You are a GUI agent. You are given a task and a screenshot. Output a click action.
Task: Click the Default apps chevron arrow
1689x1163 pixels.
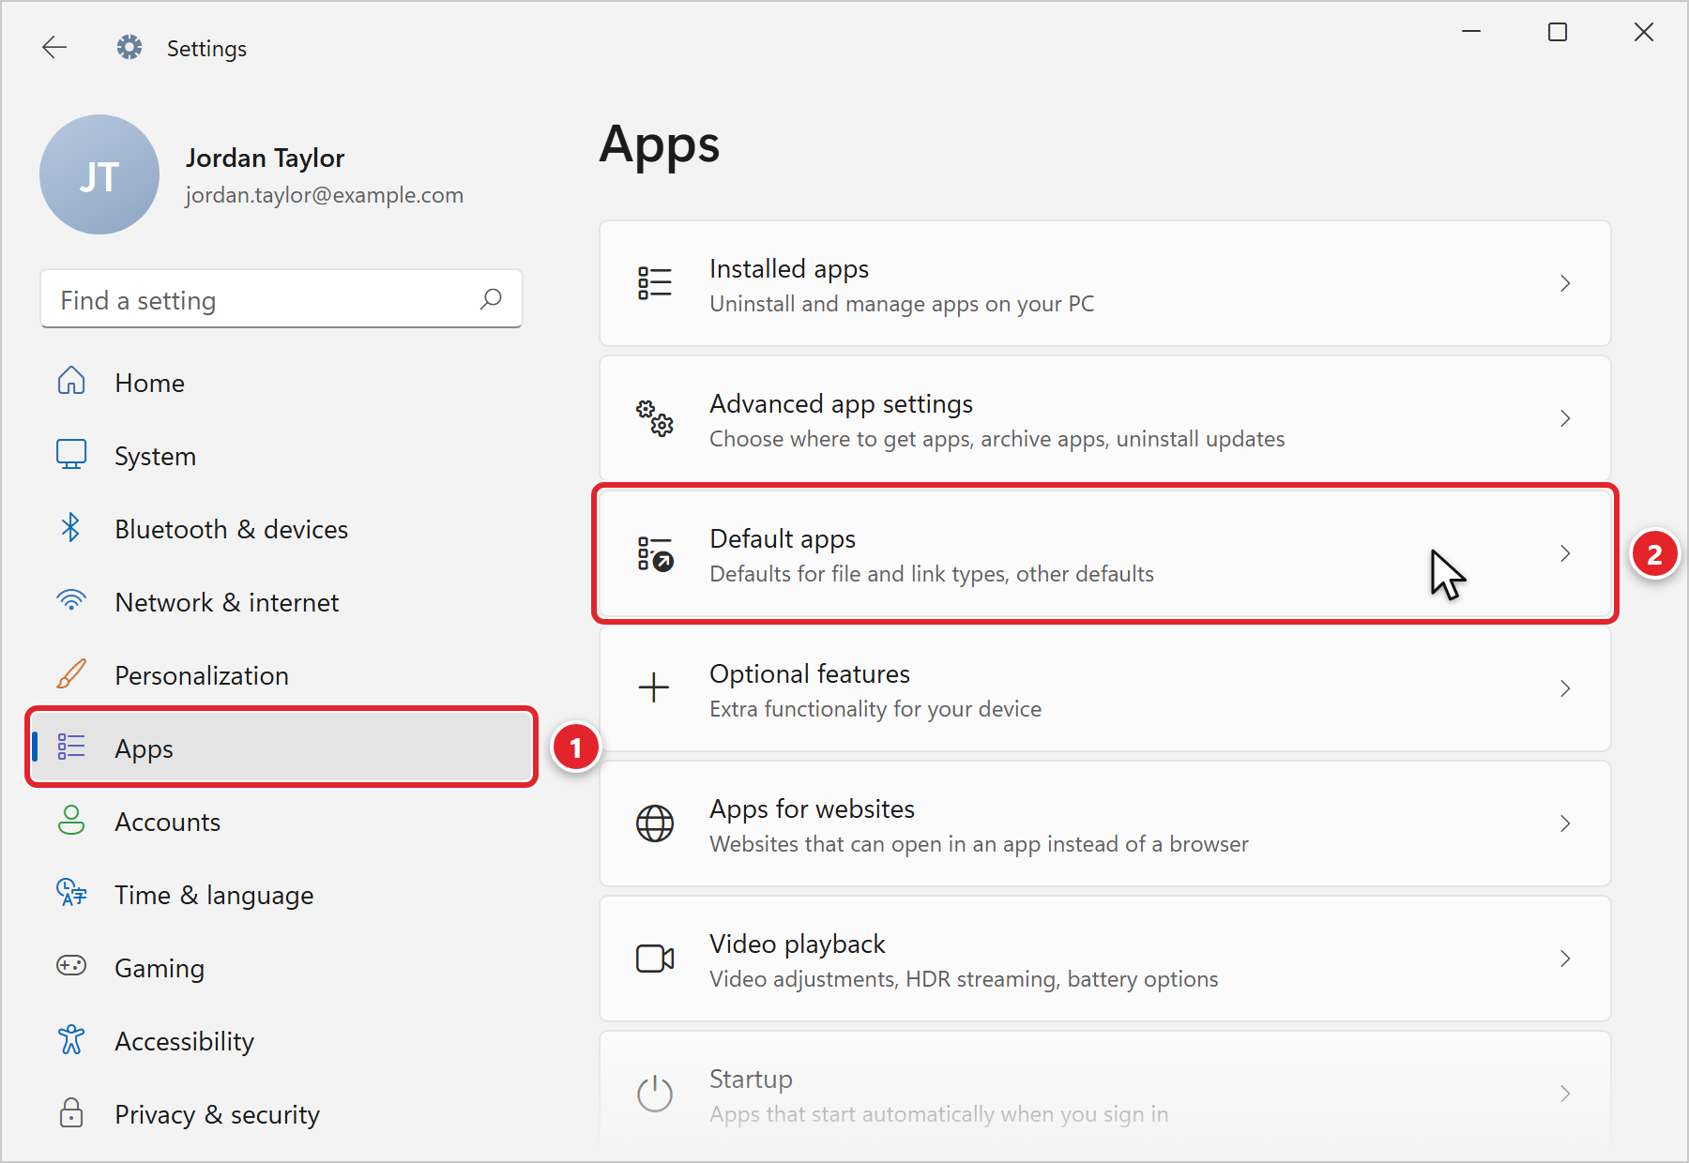pyautogui.click(x=1565, y=553)
